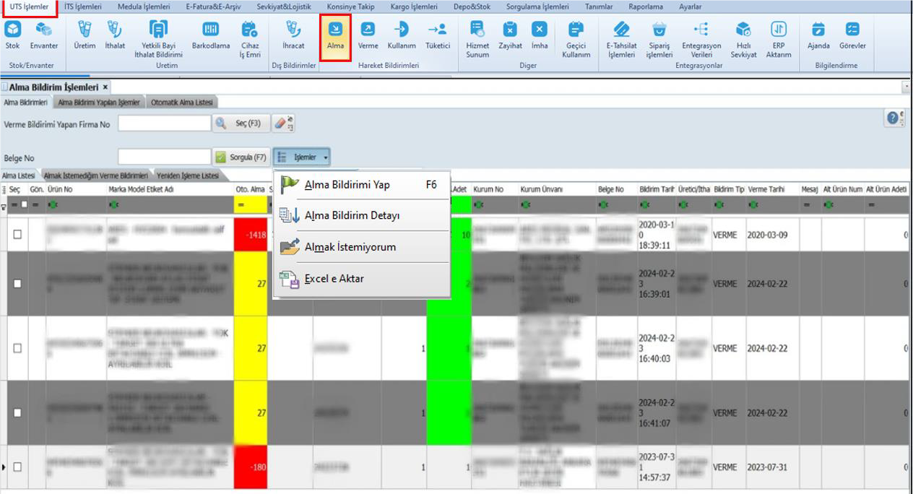Choose Almak İstemiyorum from the menu
This screenshot has width=913, height=494.
coord(350,247)
